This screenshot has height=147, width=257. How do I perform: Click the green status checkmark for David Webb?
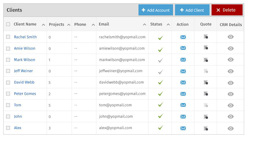click(x=161, y=82)
